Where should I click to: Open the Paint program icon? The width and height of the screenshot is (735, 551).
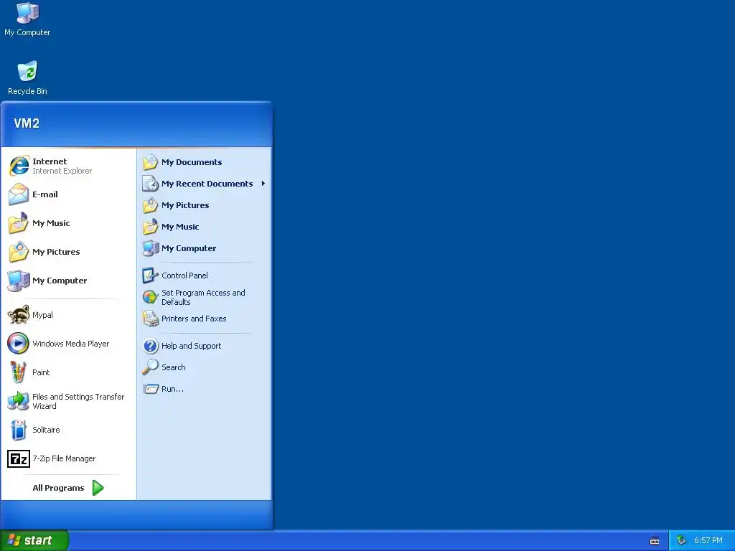(x=18, y=372)
